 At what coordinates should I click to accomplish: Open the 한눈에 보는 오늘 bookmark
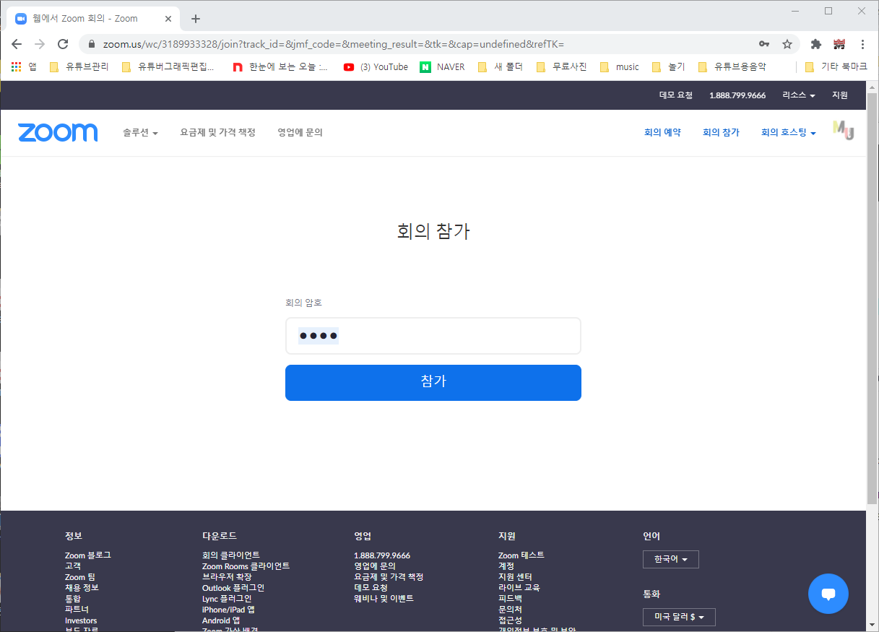(x=280, y=67)
